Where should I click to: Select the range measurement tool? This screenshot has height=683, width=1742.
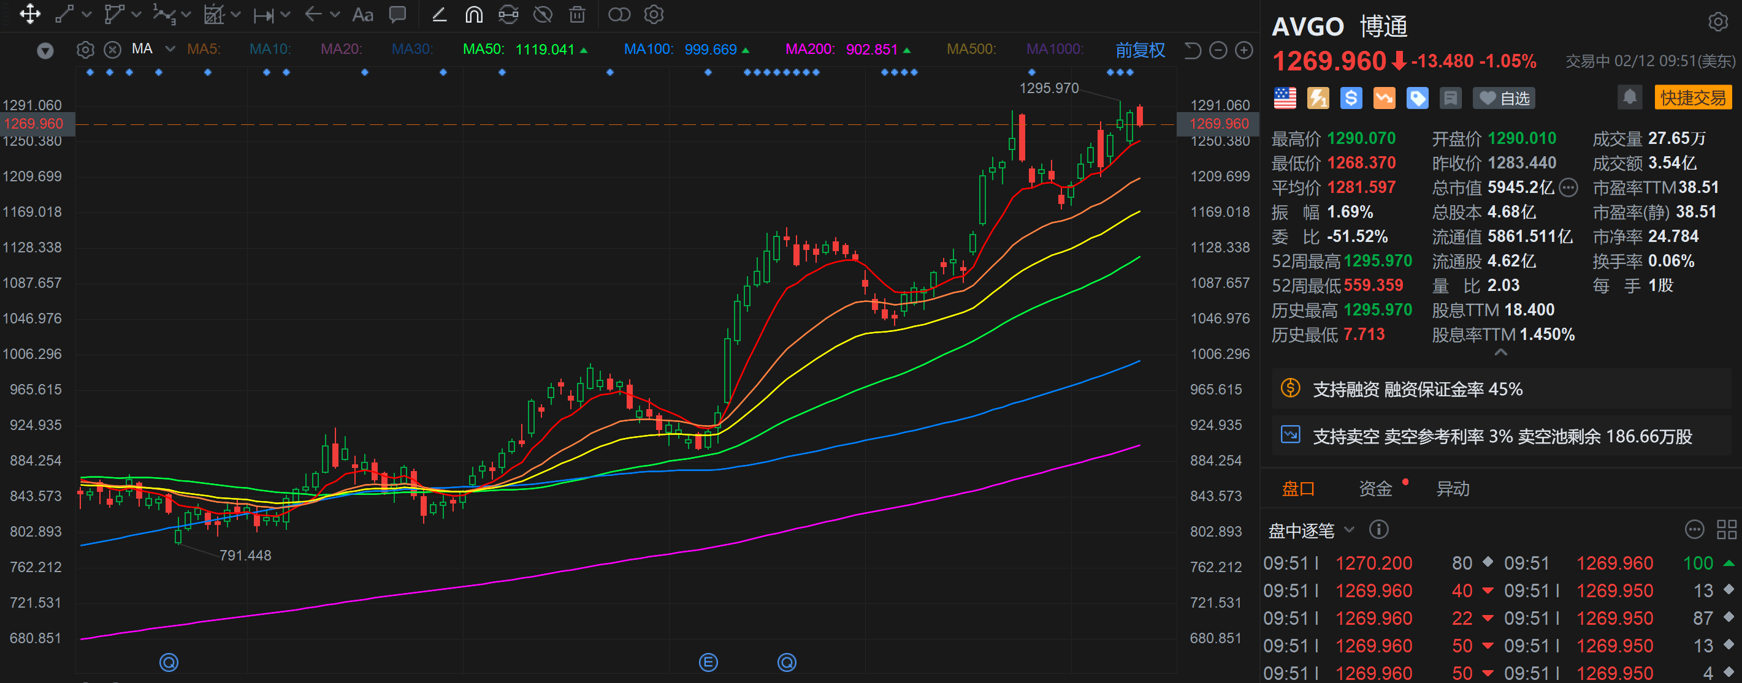pyautogui.click(x=263, y=15)
